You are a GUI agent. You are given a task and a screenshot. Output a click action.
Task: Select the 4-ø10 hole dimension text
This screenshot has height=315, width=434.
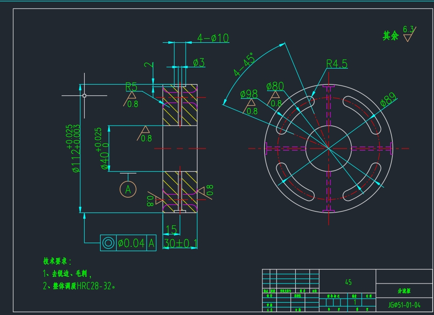click(213, 38)
